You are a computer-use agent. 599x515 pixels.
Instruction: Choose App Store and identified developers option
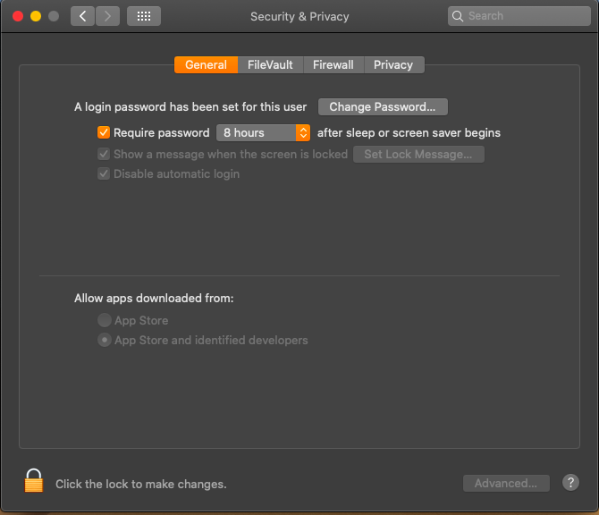point(105,340)
